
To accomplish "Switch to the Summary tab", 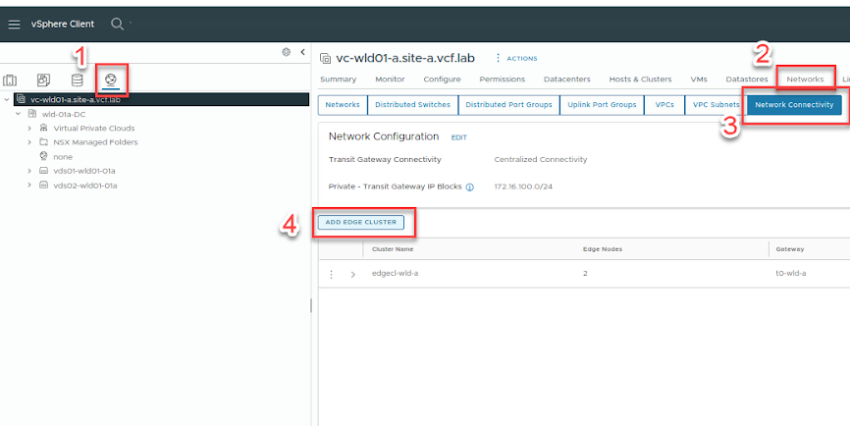I will click(339, 80).
